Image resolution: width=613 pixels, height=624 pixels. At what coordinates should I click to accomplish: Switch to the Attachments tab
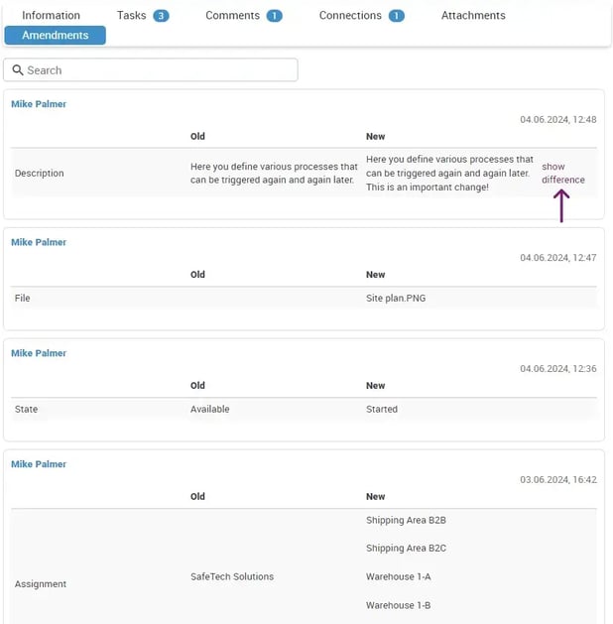pyautogui.click(x=473, y=16)
